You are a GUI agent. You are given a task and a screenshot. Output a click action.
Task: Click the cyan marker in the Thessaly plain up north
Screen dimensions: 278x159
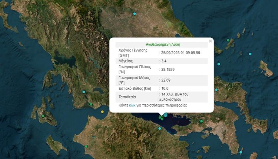(135, 14)
